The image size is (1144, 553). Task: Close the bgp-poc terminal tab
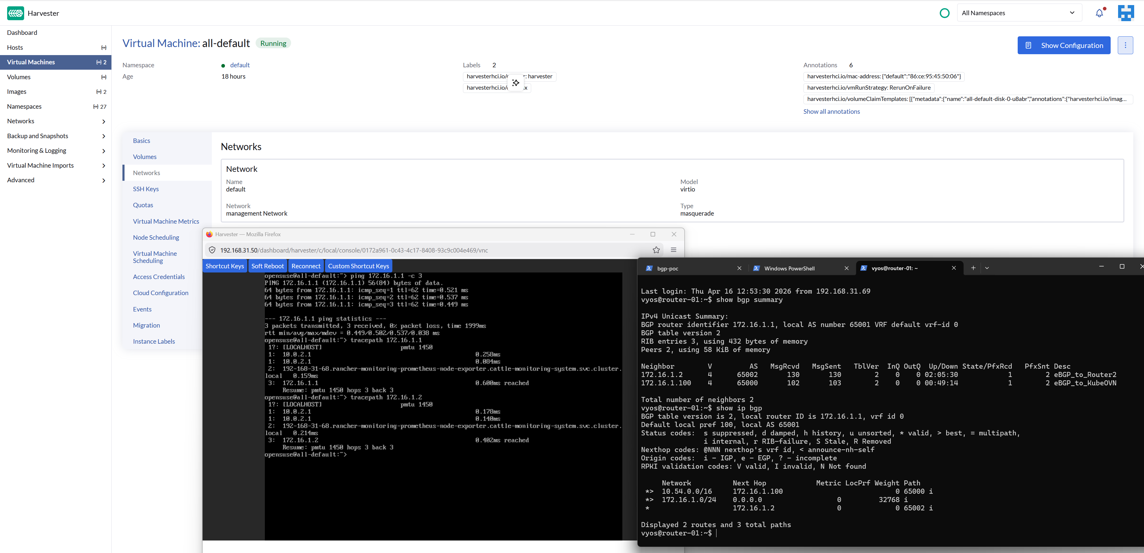(x=739, y=269)
